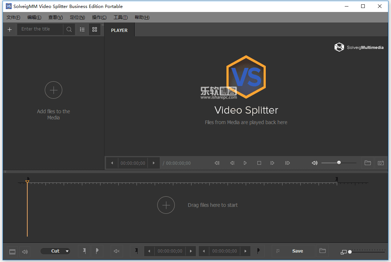Add a start marker with left flag icon
This screenshot has height=262, width=391.
point(84,251)
